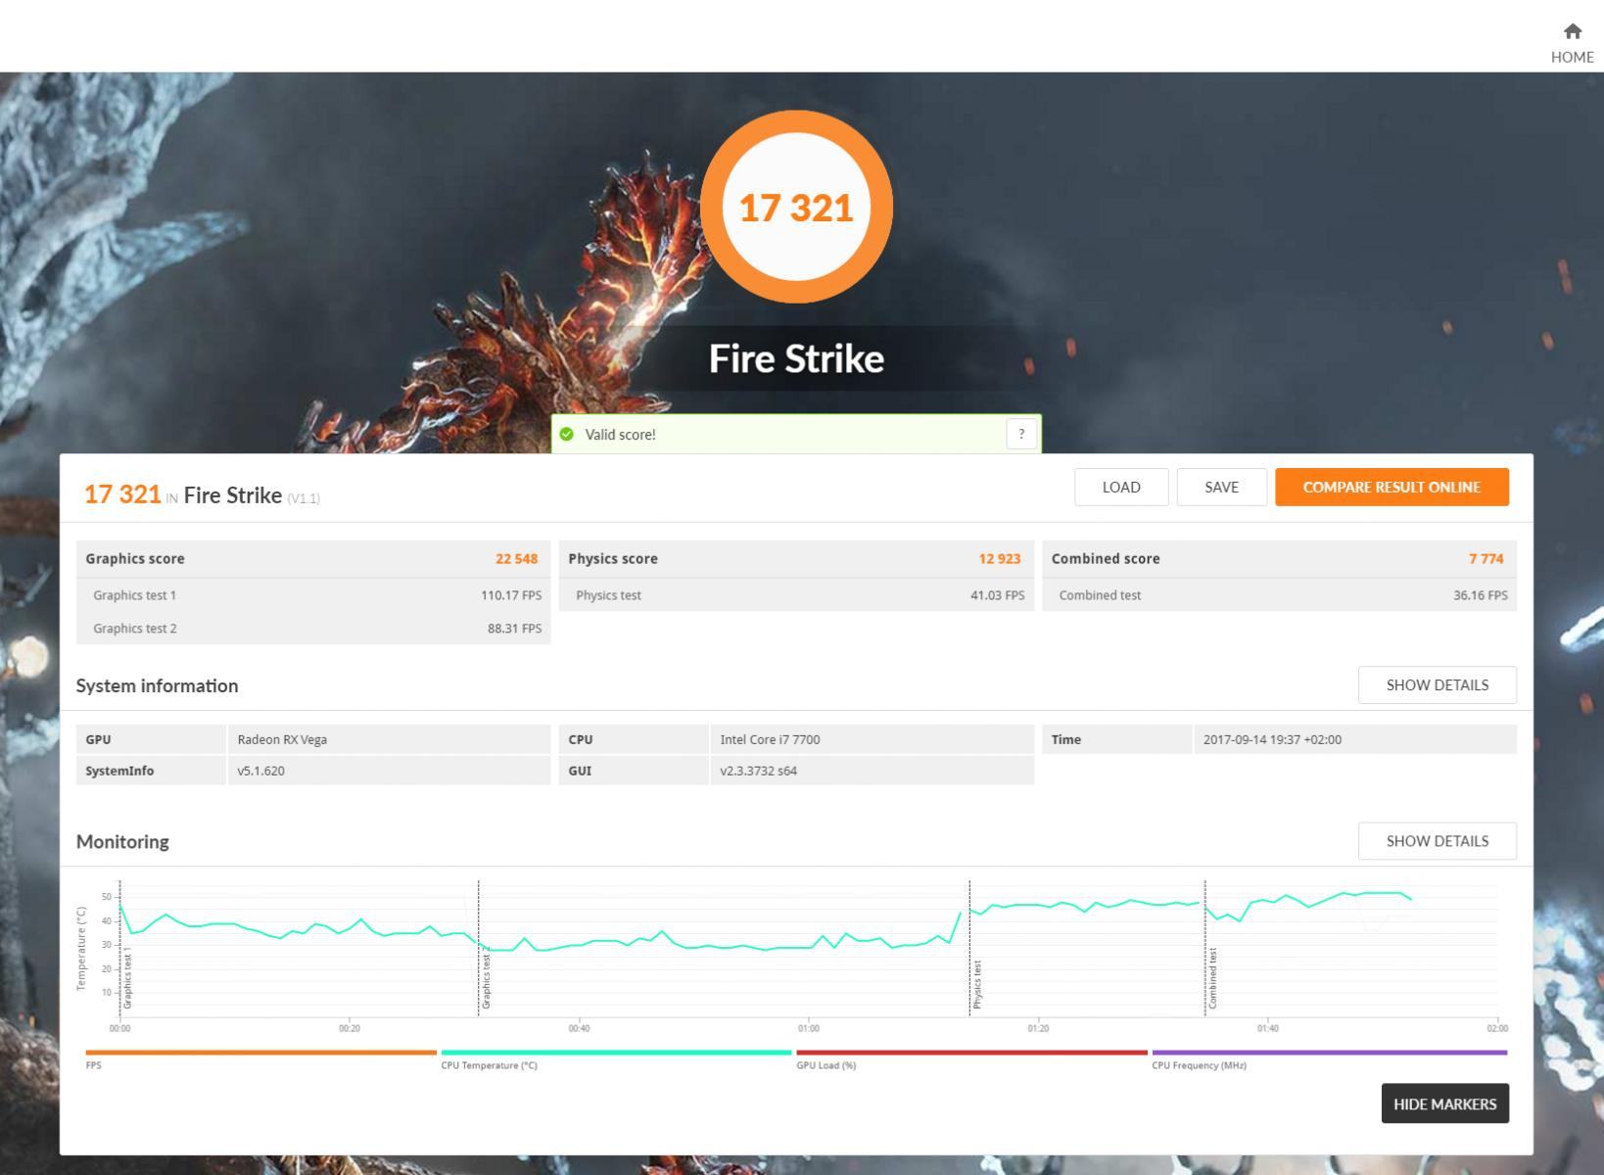Click the SAVE button

click(1221, 487)
